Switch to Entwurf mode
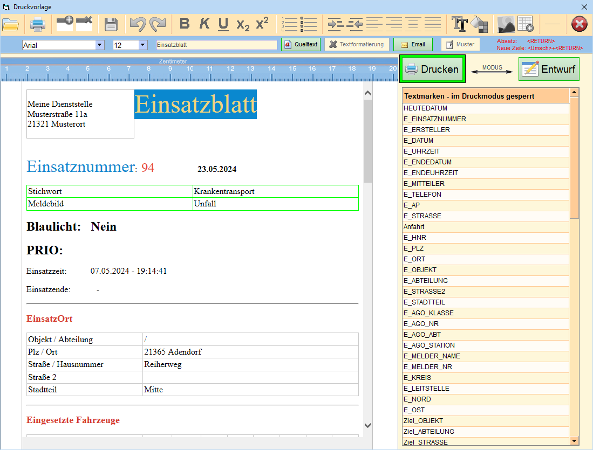The height and width of the screenshot is (450, 593). [x=549, y=70]
